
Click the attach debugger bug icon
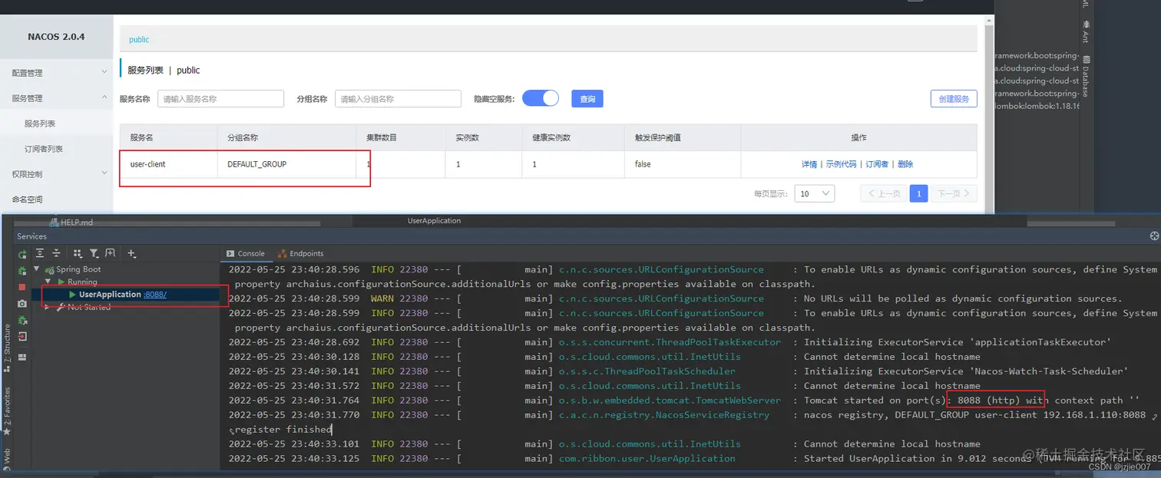22,321
